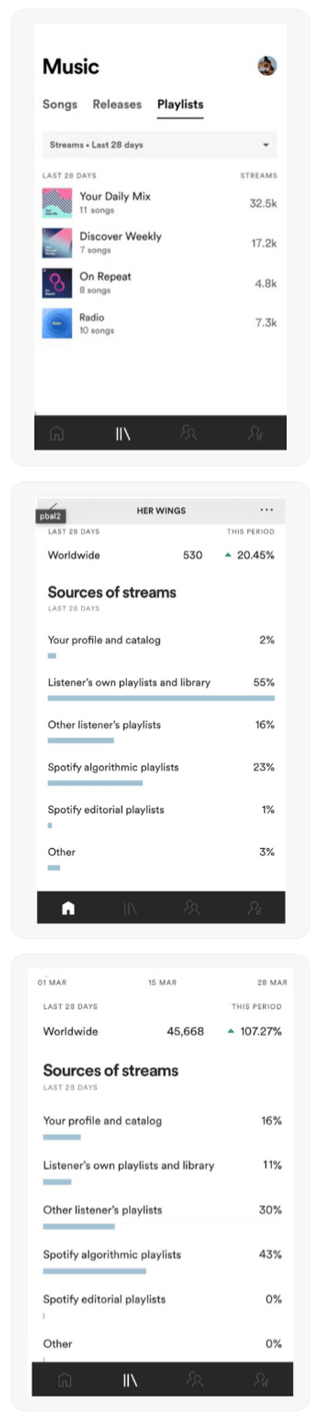Viewport: 321px width, 1420px height.
Task: Tap Audience icon in Music screen's navigation bar
Action: [188, 433]
